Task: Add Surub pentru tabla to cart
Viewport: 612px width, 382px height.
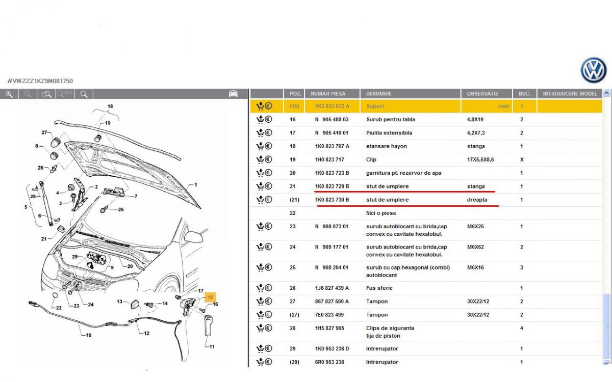Action: coord(260,119)
